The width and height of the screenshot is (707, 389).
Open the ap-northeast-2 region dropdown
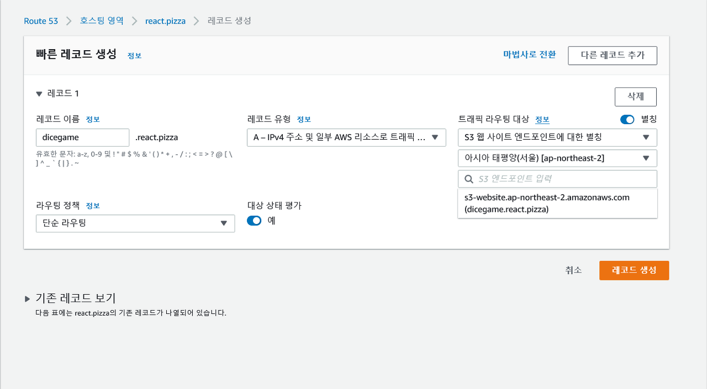(557, 158)
